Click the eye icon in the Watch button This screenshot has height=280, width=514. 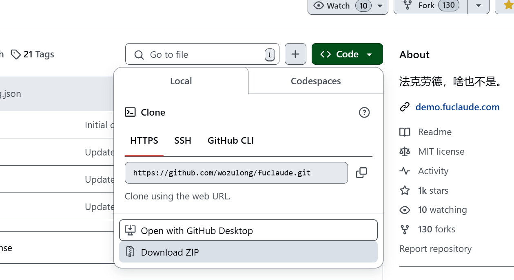[x=318, y=6]
